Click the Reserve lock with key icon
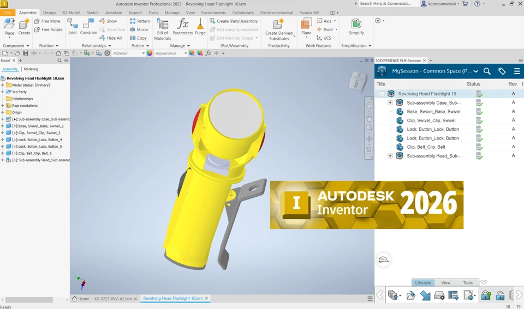524x309 pixels. click(x=486, y=295)
